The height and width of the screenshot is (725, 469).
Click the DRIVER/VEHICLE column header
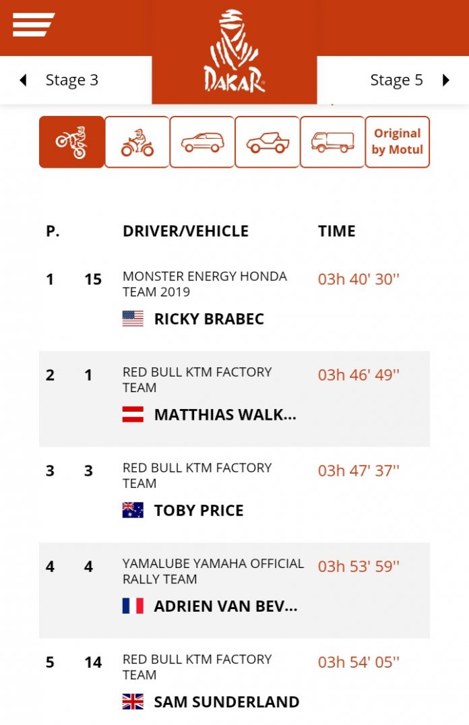[x=185, y=231]
